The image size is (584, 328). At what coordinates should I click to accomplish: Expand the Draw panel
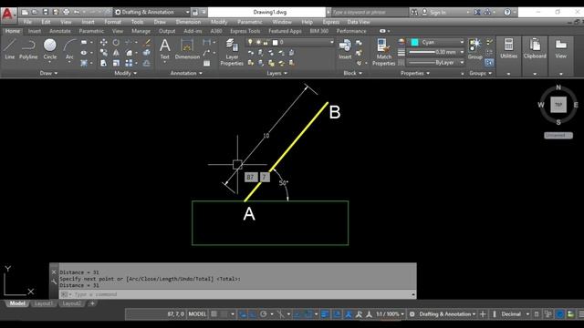48,73
